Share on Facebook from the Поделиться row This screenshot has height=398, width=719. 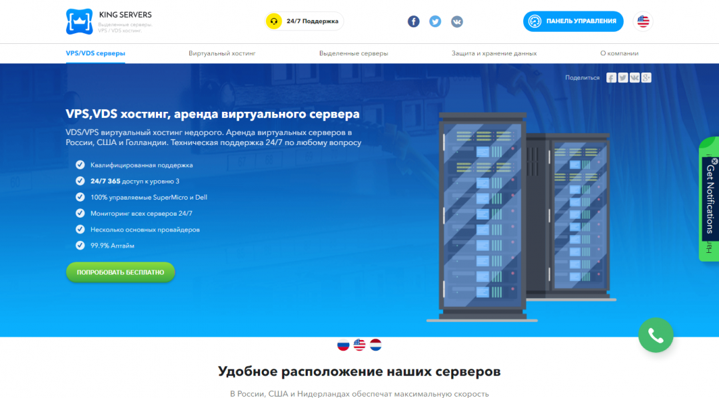[x=611, y=78]
